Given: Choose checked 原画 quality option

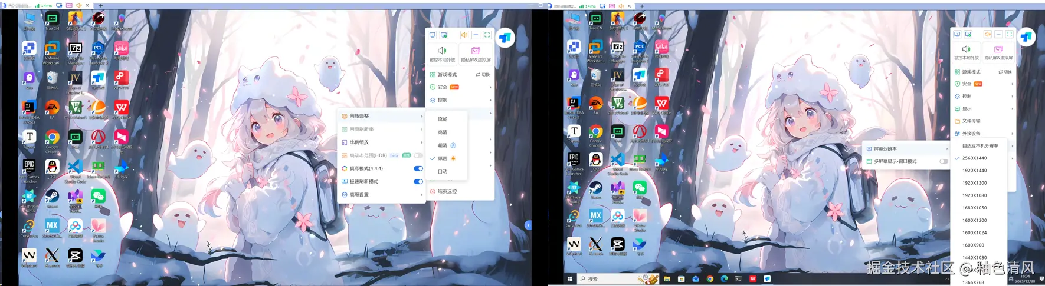Looking at the screenshot, I should tap(447, 158).
